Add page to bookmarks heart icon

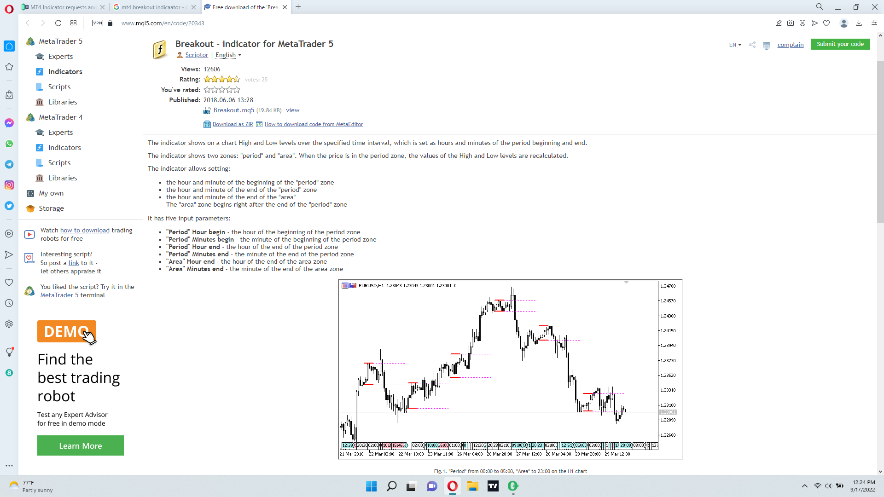[x=826, y=23]
